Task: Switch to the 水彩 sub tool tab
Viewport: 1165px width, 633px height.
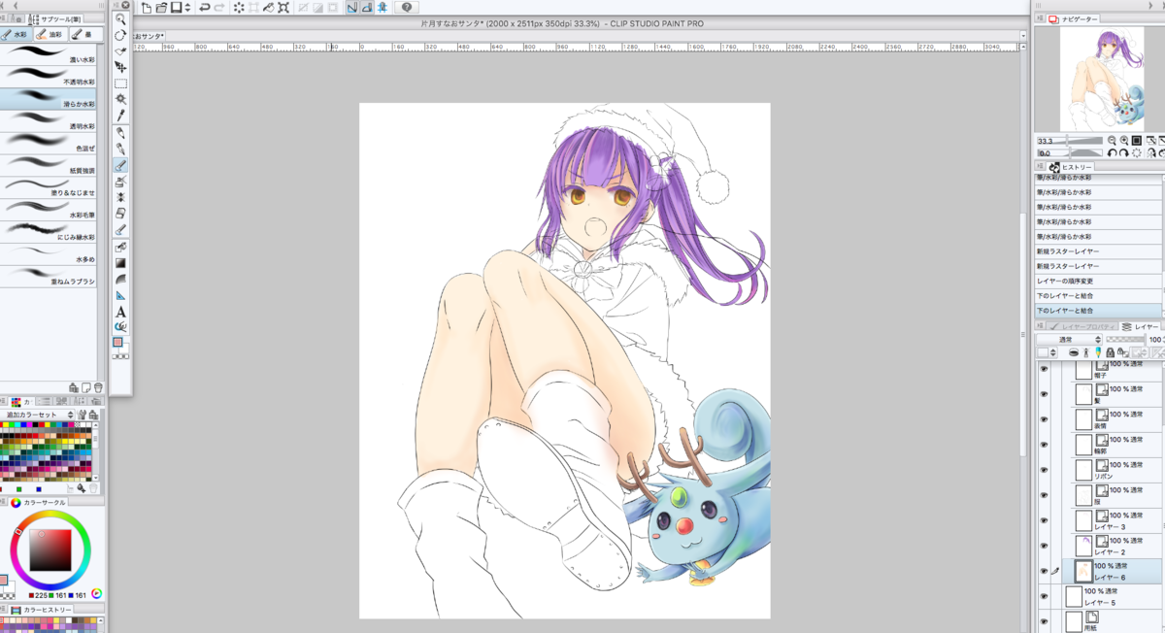Action: coord(17,34)
